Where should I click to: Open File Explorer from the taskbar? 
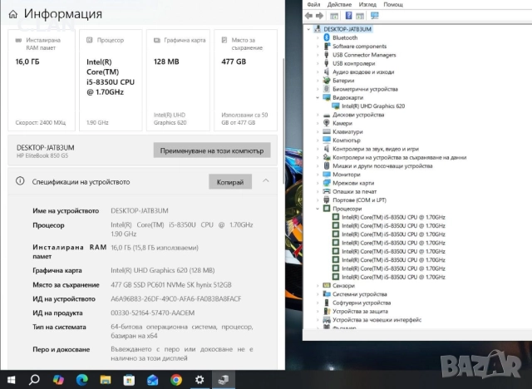pyautogui.click(x=106, y=380)
